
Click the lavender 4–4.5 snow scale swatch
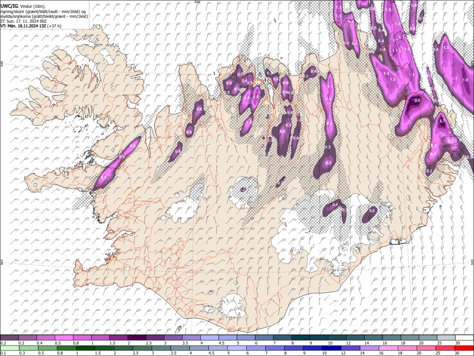(209, 337)
